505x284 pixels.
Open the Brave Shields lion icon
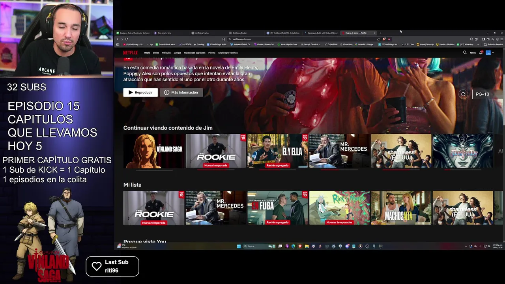384,39
